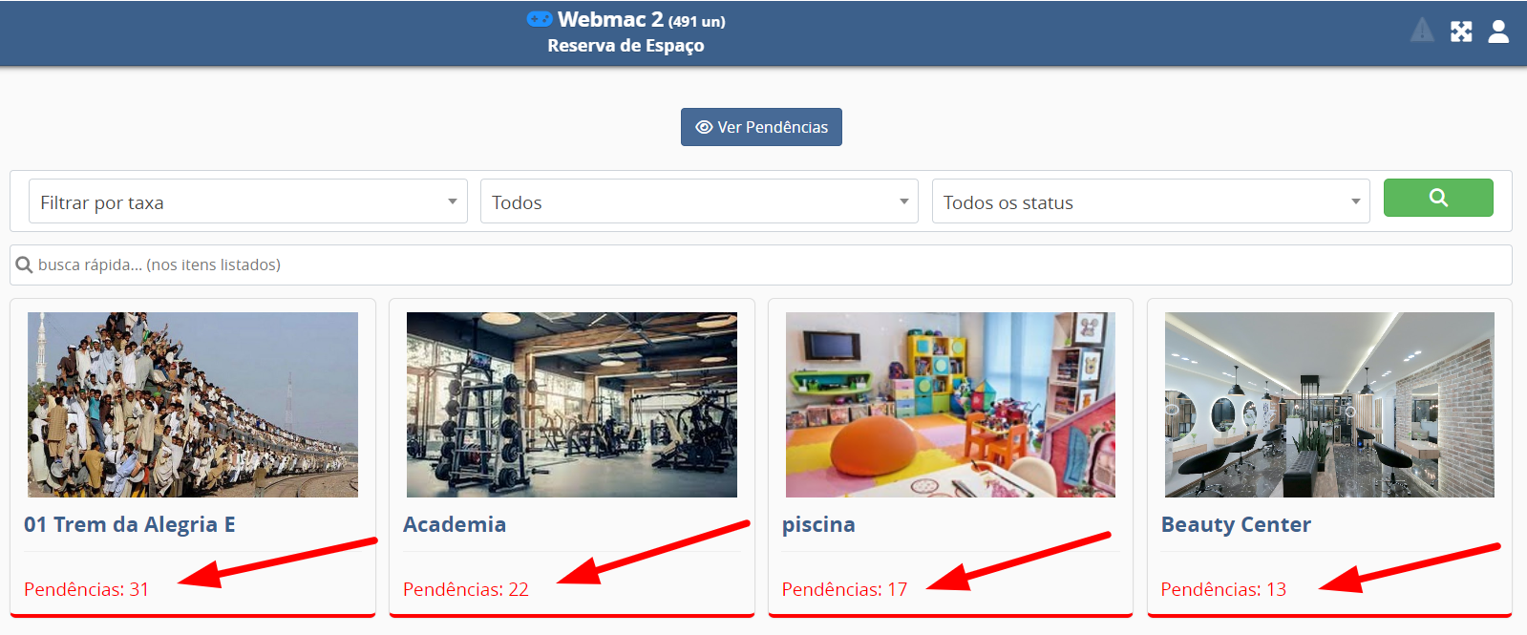
Task: Click the magnifier icon in busca rápida
Action: [25, 265]
